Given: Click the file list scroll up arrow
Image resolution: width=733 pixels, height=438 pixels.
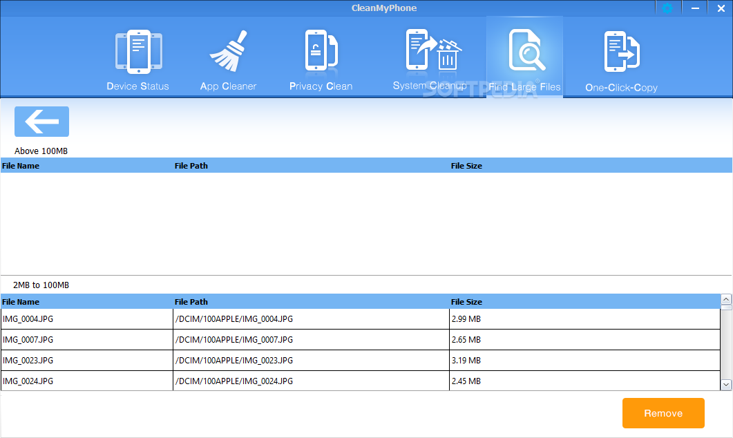Looking at the screenshot, I should (x=726, y=299).
